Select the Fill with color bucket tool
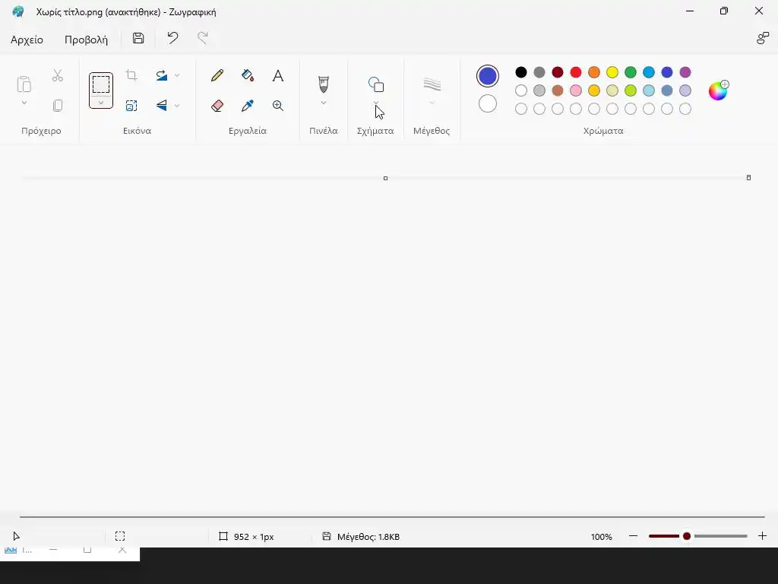778x584 pixels. pos(248,75)
